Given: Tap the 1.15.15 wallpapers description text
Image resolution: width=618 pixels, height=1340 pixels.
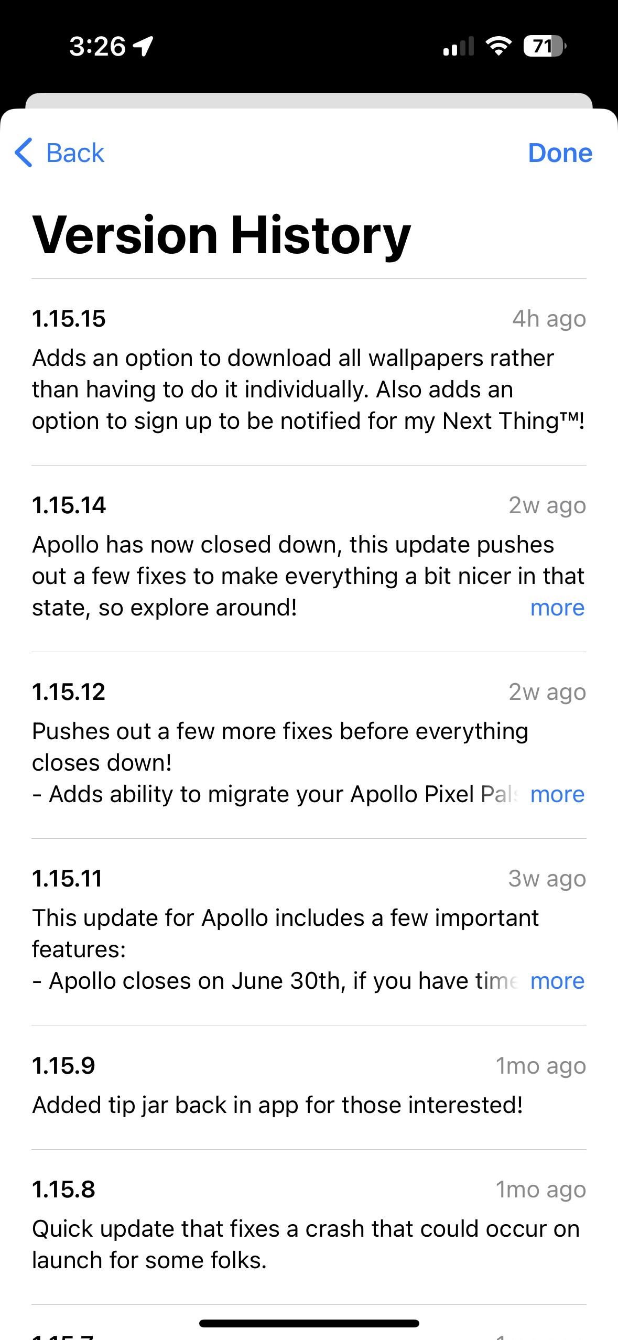Looking at the screenshot, I should 308,390.
